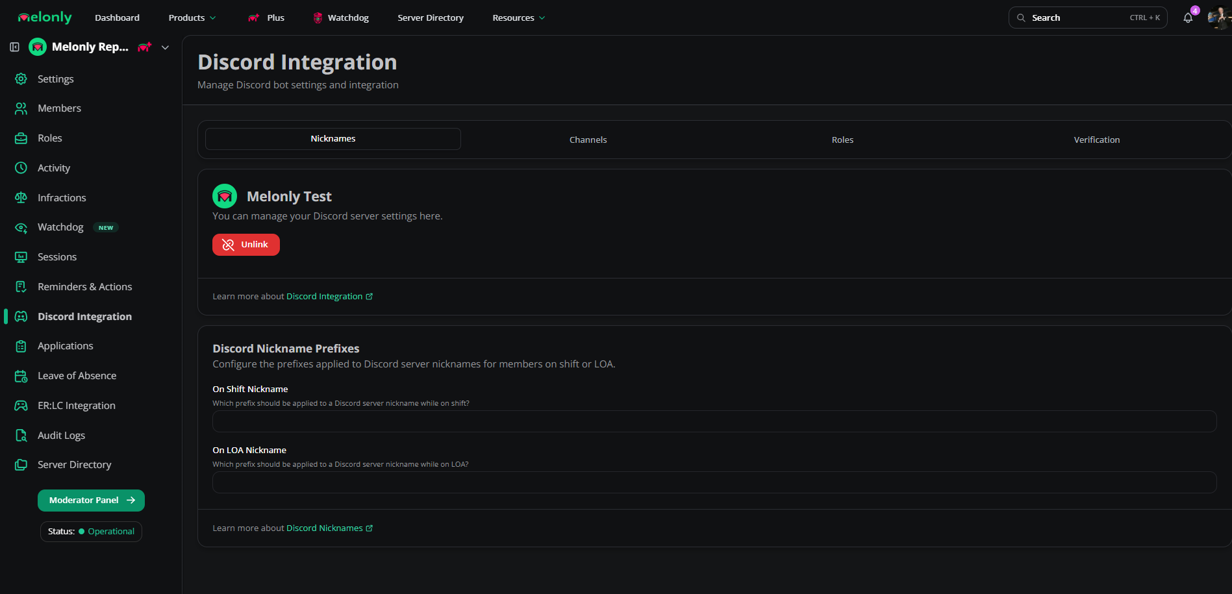Click the Melonly logo
Viewport: 1232px width, 594px height.
45,18
